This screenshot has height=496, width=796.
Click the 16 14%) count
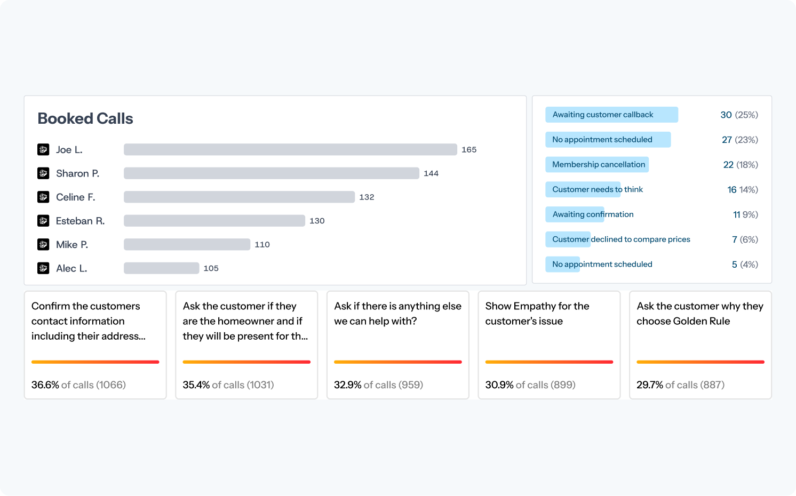tap(743, 190)
